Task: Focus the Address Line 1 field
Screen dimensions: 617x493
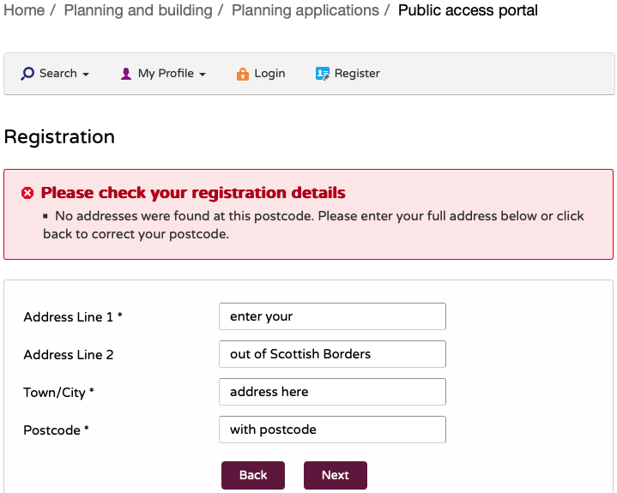Action: [x=332, y=316]
